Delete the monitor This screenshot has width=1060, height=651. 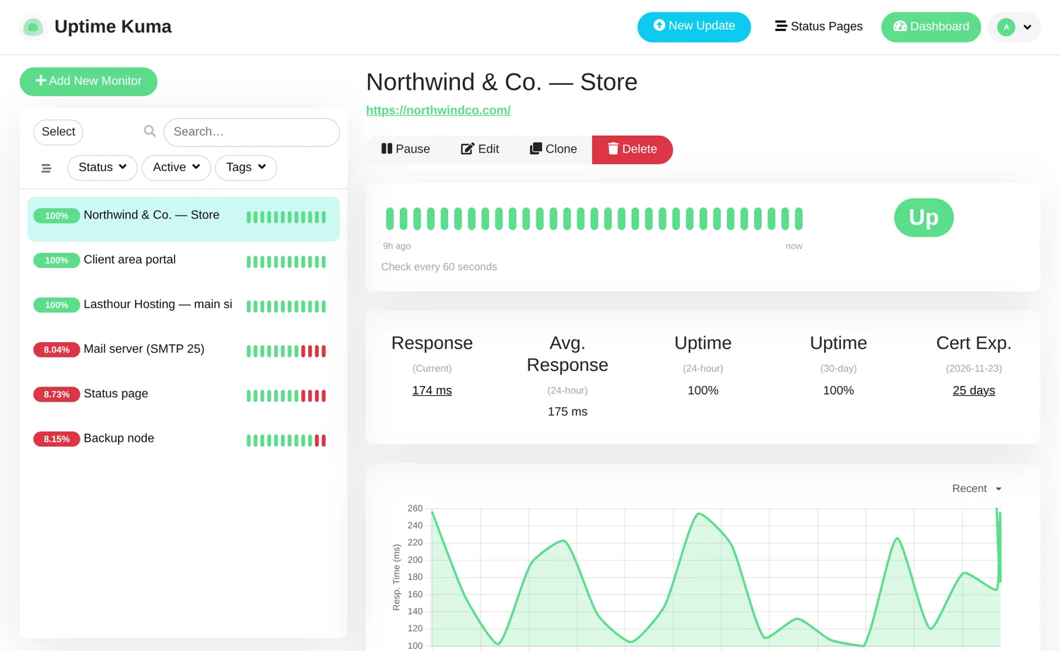click(632, 149)
